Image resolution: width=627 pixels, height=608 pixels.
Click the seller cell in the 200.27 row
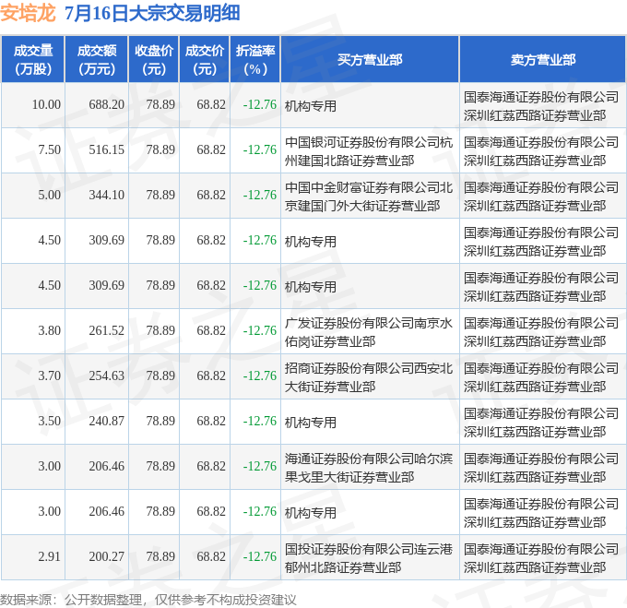click(541, 558)
